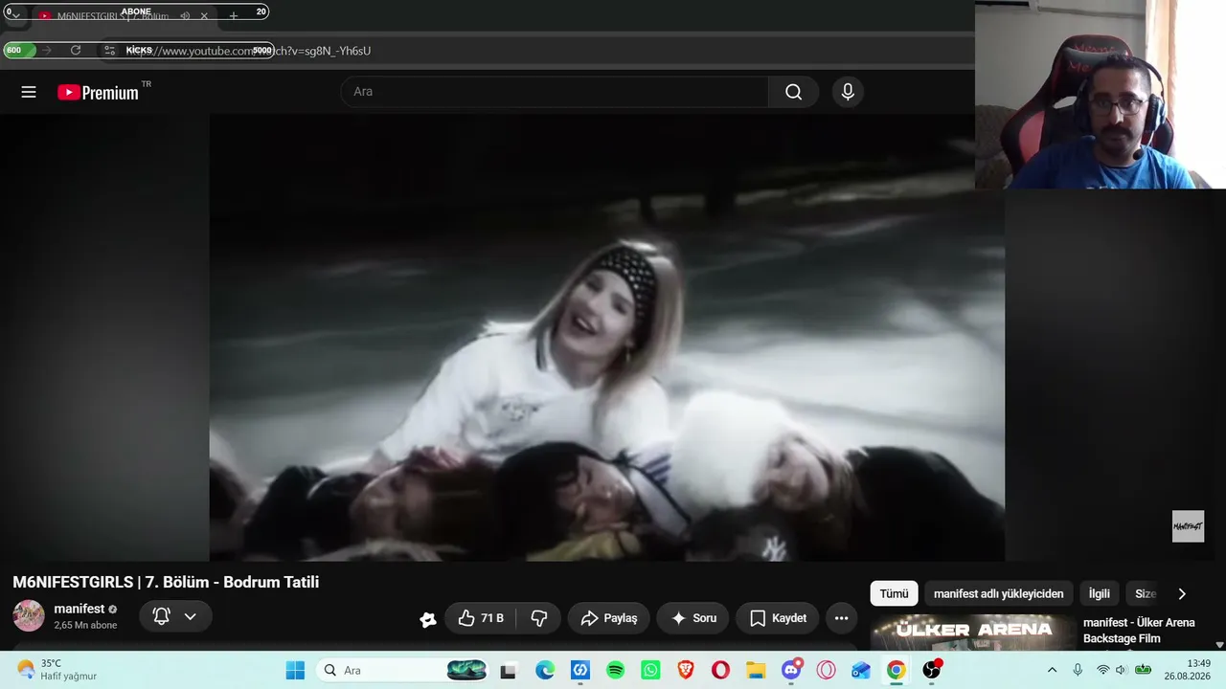
Task: Click the browser forward arrow
Action: click(x=46, y=51)
